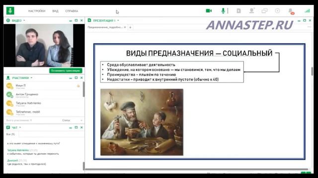Open the Вид menu
The height and width of the screenshot is (178, 318).
[55, 11]
